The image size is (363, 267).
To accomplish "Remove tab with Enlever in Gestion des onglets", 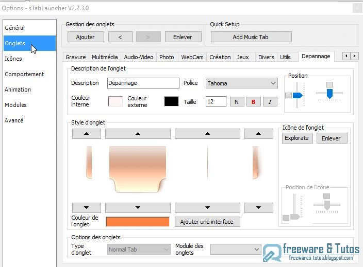I will point(183,37).
